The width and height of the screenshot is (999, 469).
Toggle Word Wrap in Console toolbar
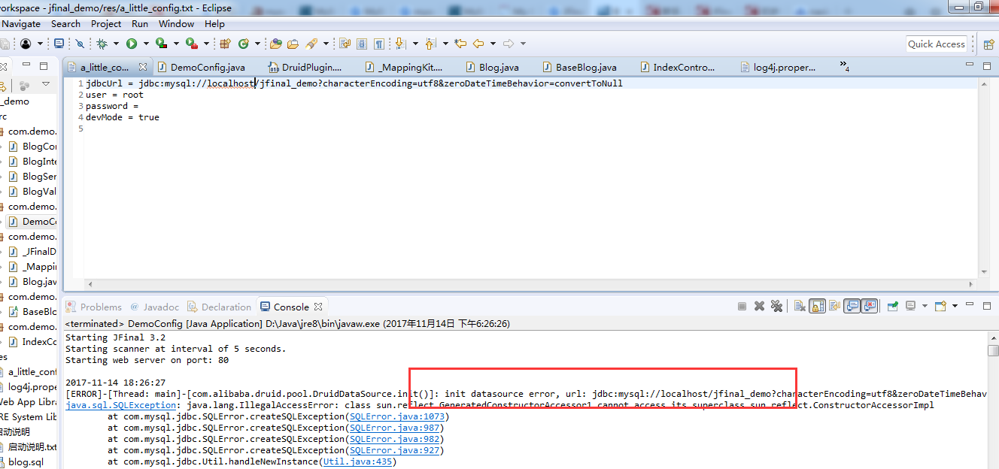coord(834,306)
